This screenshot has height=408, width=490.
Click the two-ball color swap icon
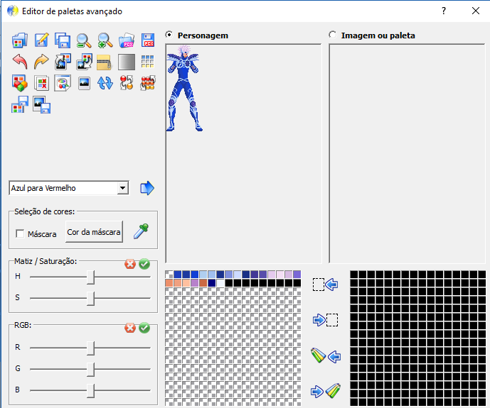coord(127,83)
